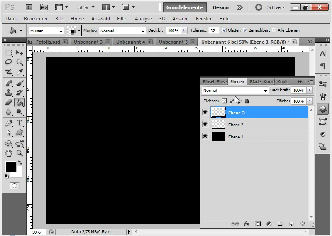Select the Clone Stamp tool
Screen dimensions: 332x236
[x=9, y=93]
